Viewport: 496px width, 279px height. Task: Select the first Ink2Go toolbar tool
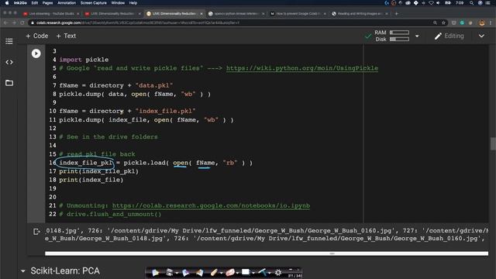[x=155, y=272]
